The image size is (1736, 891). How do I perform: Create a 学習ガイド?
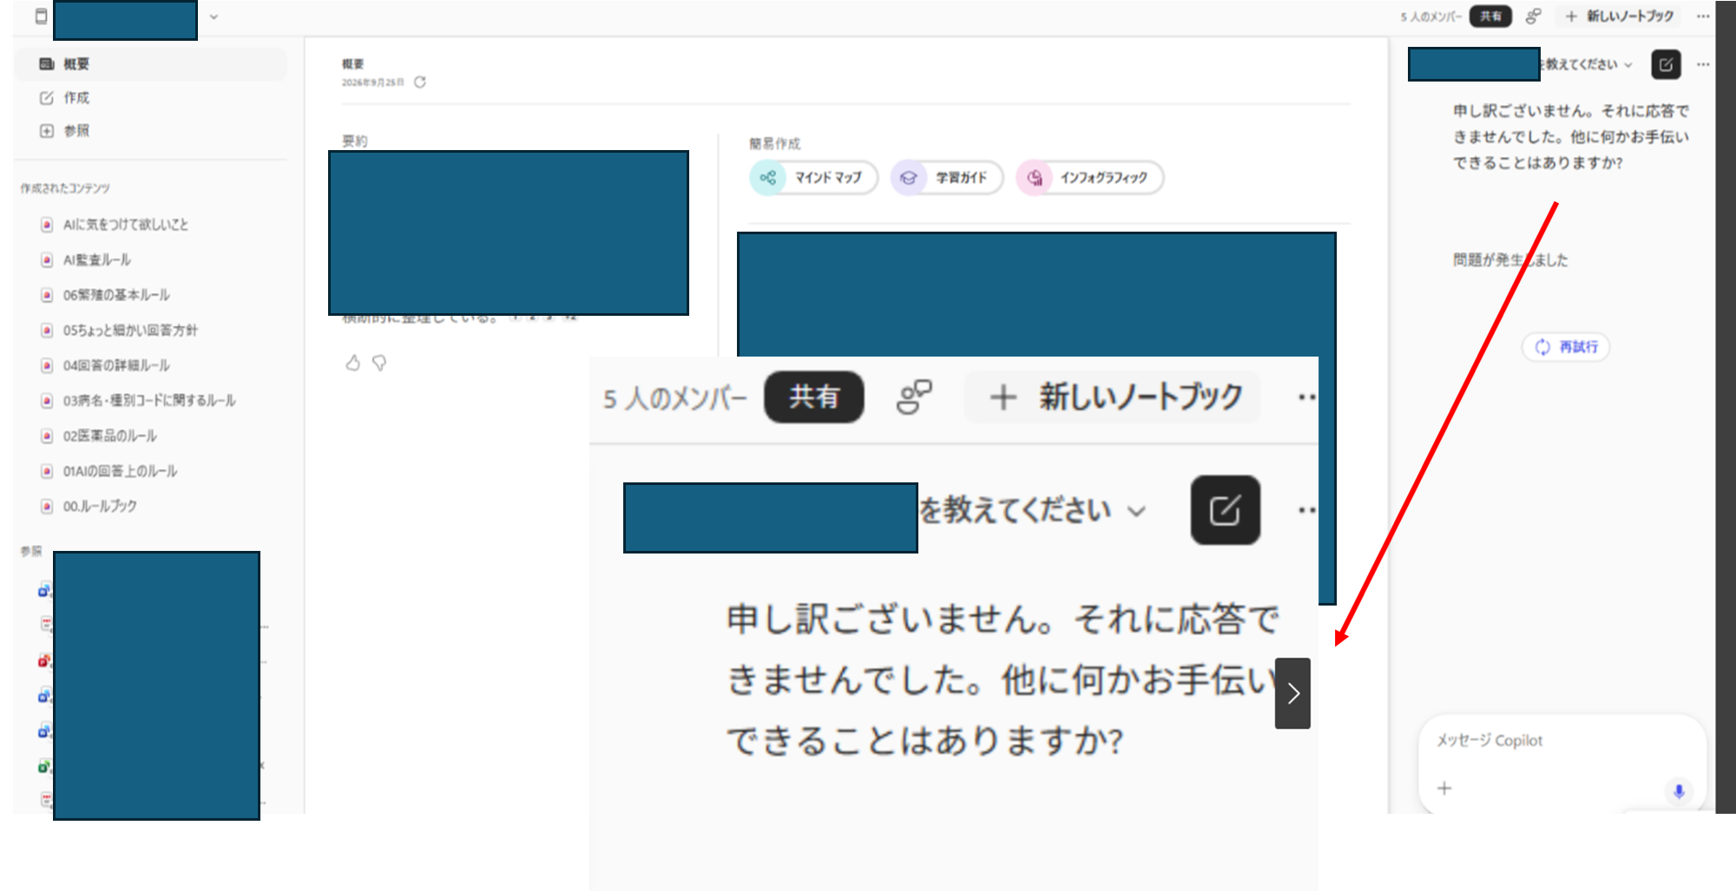tap(947, 178)
